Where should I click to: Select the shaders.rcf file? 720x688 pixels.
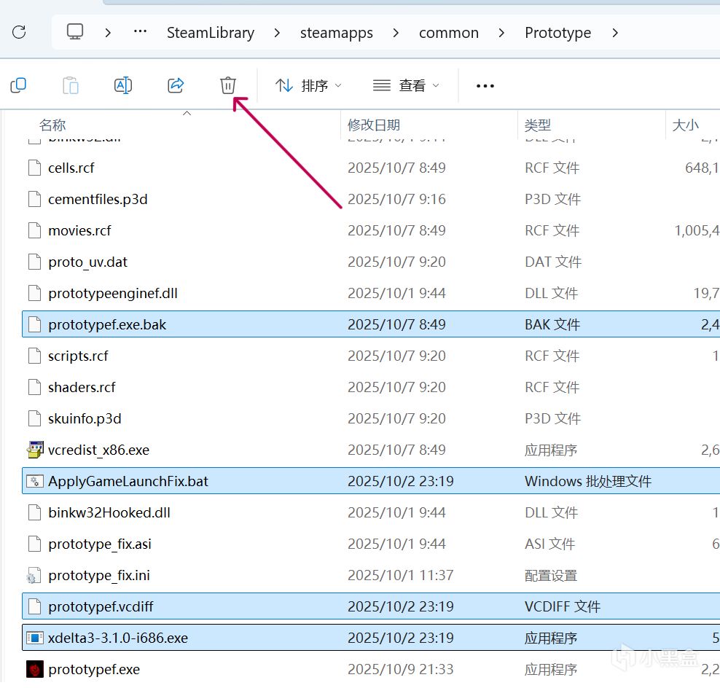(x=371, y=387)
